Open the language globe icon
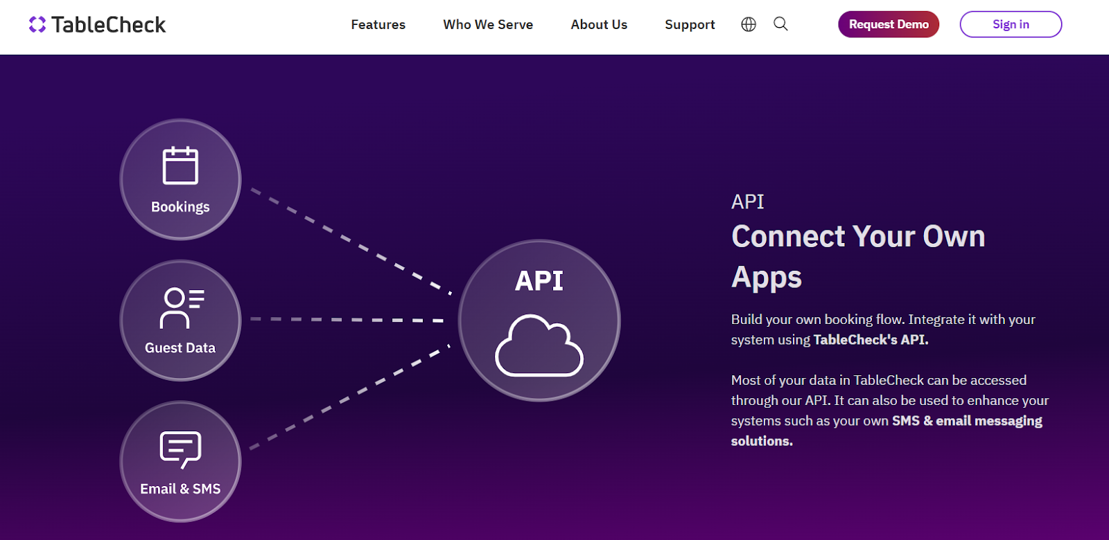 (x=749, y=24)
